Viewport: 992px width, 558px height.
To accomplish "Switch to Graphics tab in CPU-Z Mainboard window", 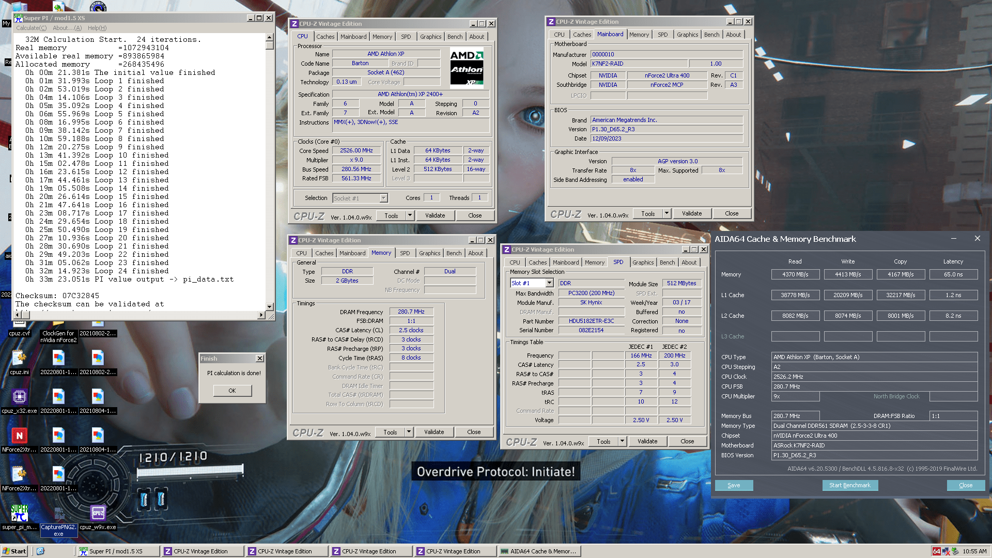I will tap(688, 35).
